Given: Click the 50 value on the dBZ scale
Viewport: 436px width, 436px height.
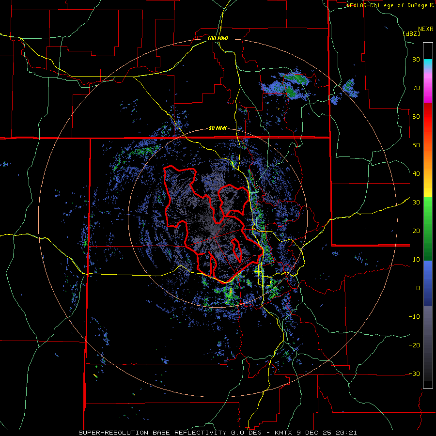Looking at the screenshot, I should (416, 145).
